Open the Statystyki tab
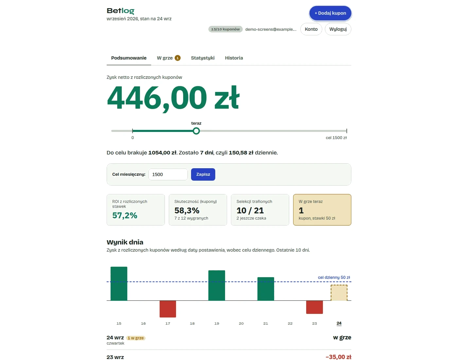Screen dimensions: 458x360 point(203,58)
